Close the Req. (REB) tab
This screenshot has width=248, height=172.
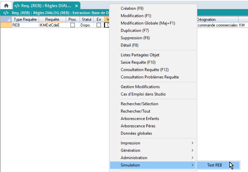click(x=76, y=6)
